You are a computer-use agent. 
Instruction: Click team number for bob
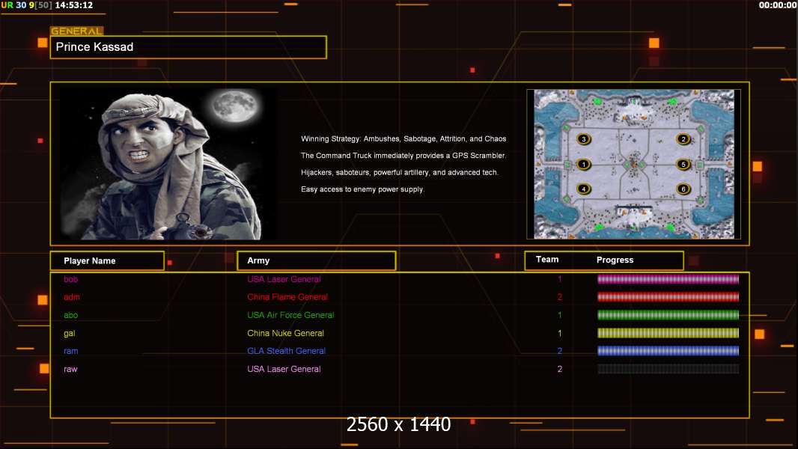[560, 279]
